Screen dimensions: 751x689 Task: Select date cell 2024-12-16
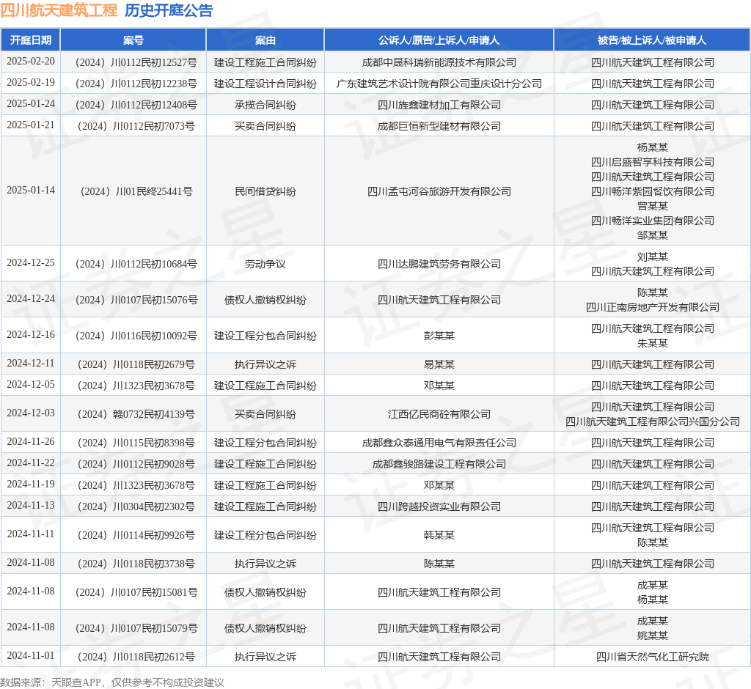tap(31, 334)
